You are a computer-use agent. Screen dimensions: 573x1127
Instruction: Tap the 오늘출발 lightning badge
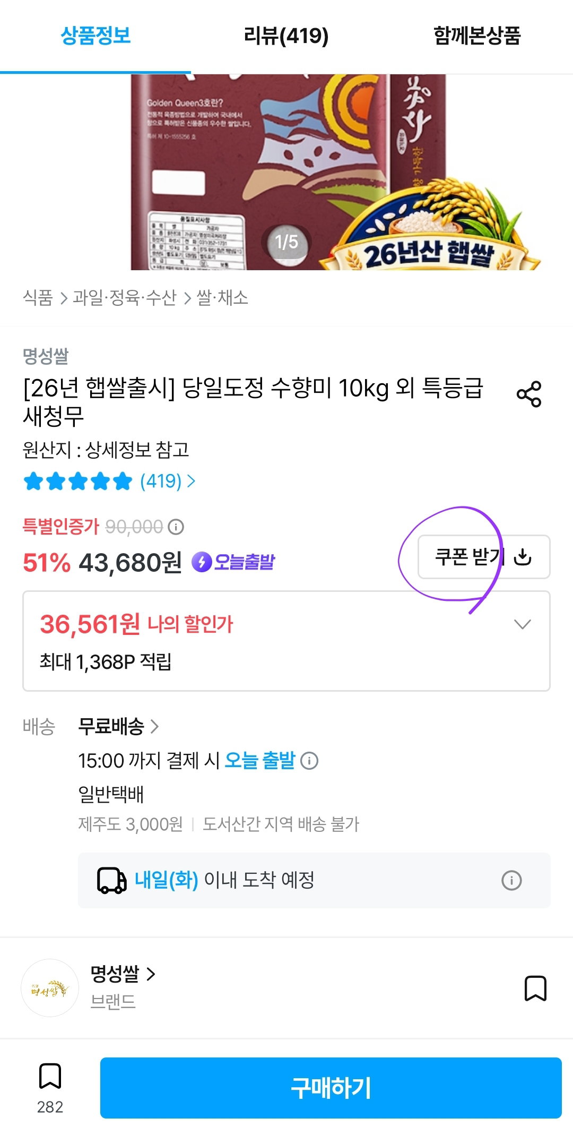(x=233, y=562)
